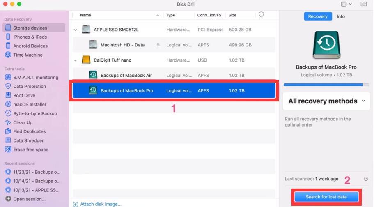The width and height of the screenshot is (374, 207).
Task: Click 'Last scanned: 1 week ago' text
Action: click(x=311, y=179)
